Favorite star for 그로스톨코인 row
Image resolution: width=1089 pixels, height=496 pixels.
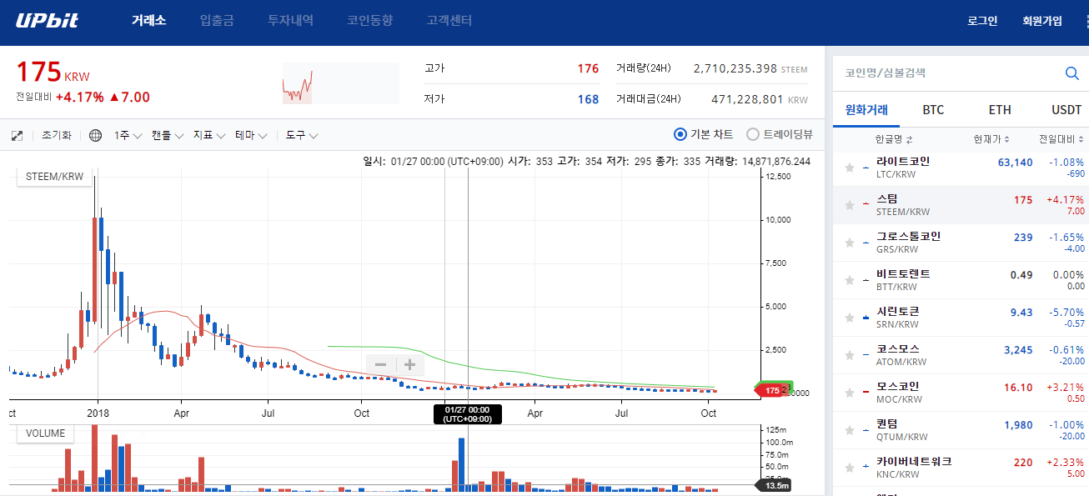point(850,243)
